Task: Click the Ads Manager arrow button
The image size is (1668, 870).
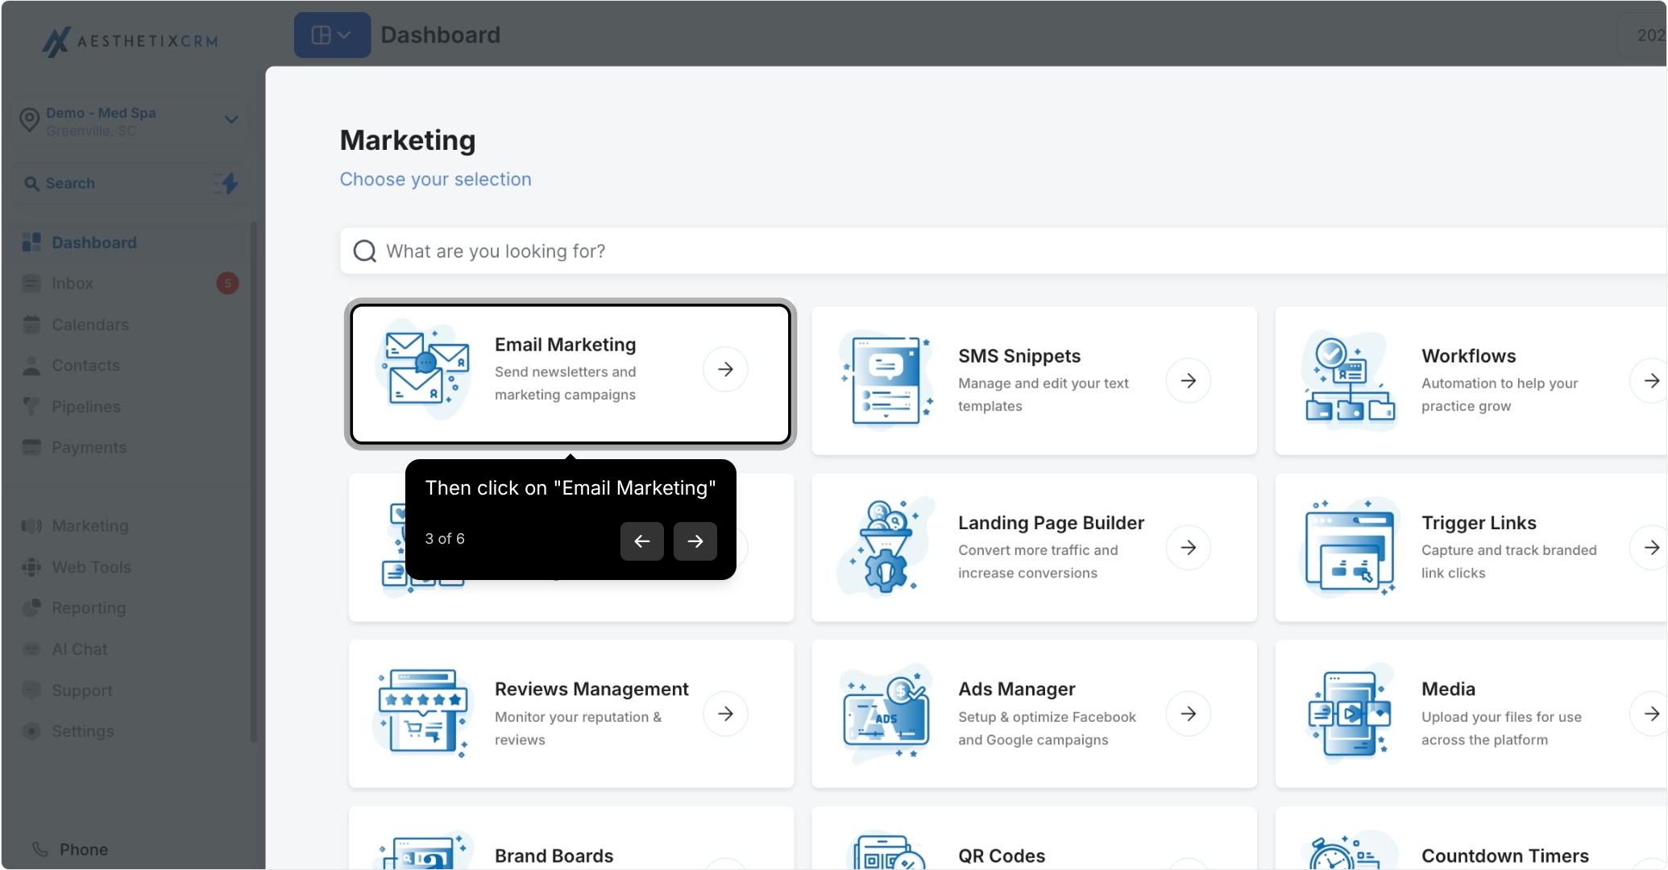Action: [x=1189, y=714]
